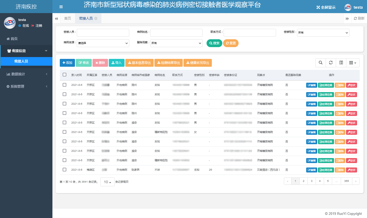
Task: Check the select-all checkbox in table header
Action: click(x=64, y=75)
